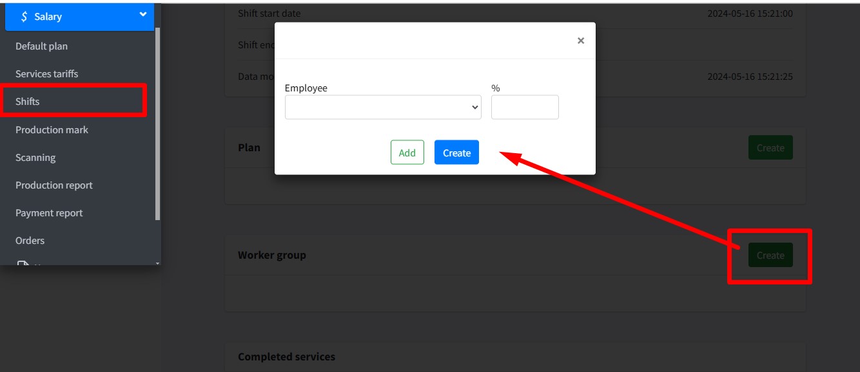Image resolution: width=860 pixels, height=372 pixels.
Task: Open the Production mark page
Action: [x=52, y=130]
